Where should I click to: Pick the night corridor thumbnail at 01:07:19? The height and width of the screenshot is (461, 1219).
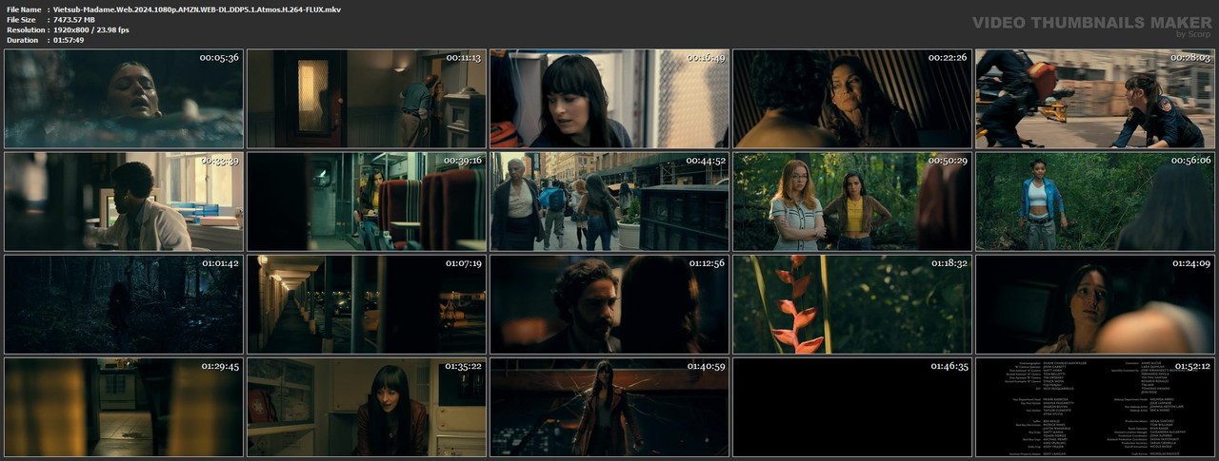coord(367,304)
